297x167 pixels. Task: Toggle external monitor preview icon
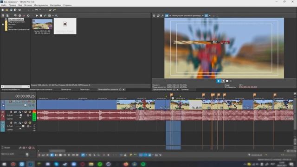click(x=158, y=15)
